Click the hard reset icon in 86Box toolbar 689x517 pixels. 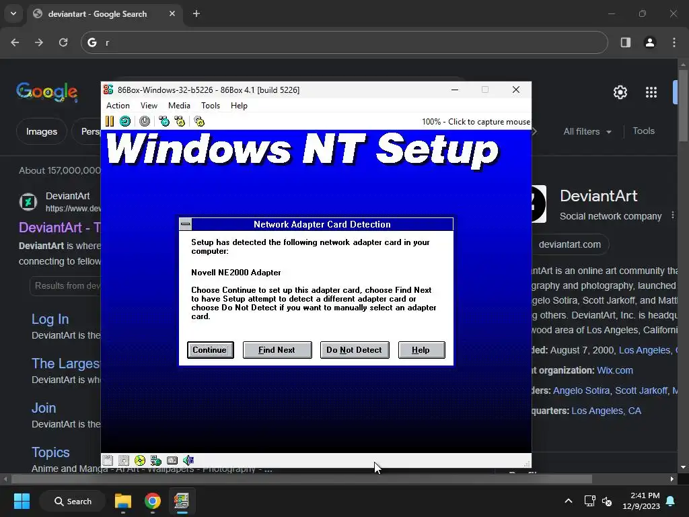125,121
